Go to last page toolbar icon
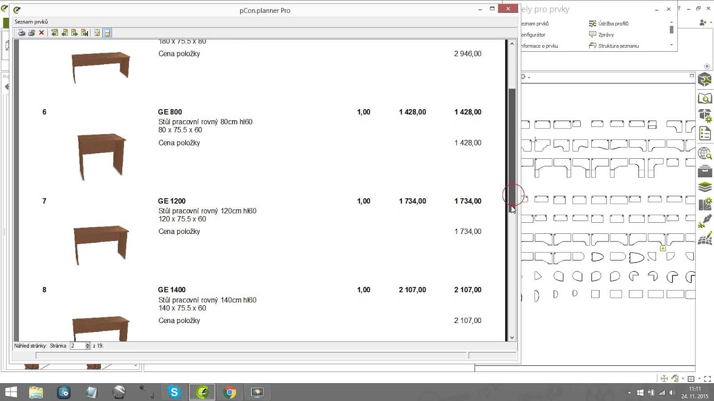714x401 pixels. coord(85,33)
